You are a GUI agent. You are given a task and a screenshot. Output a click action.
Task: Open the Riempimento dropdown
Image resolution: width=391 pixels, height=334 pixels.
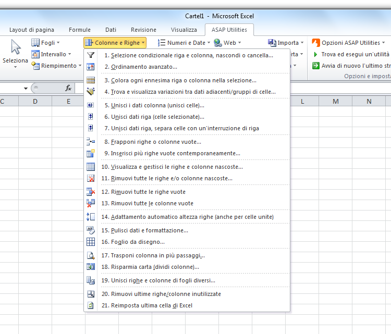57,66
